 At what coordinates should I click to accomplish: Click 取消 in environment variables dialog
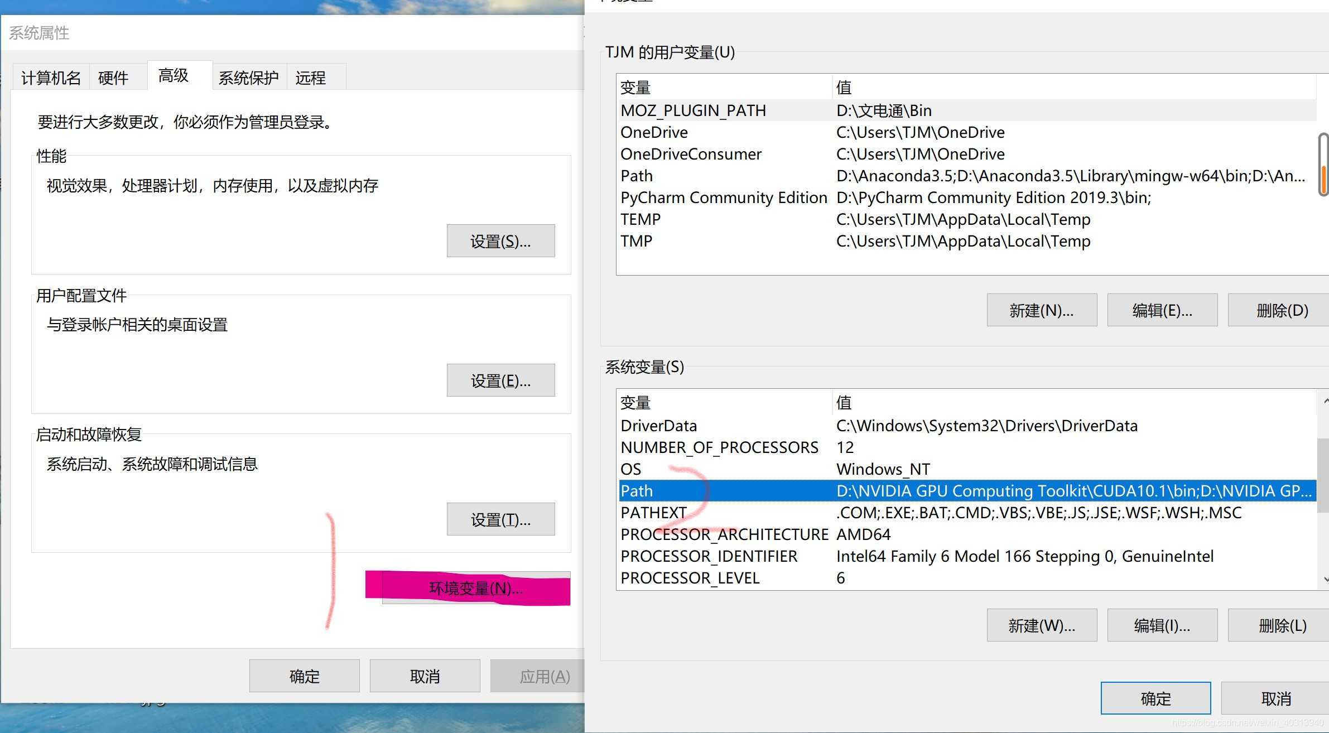tap(1275, 698)
